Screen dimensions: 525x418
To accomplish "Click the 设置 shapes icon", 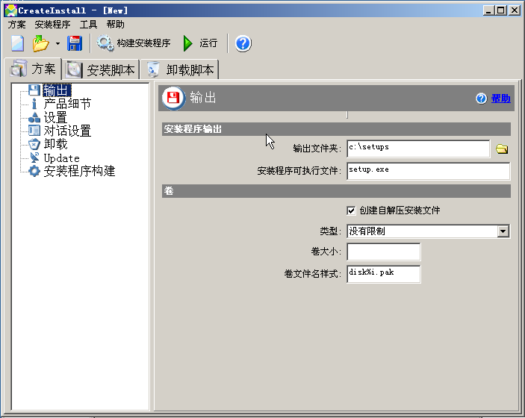I will coord(34,117).
